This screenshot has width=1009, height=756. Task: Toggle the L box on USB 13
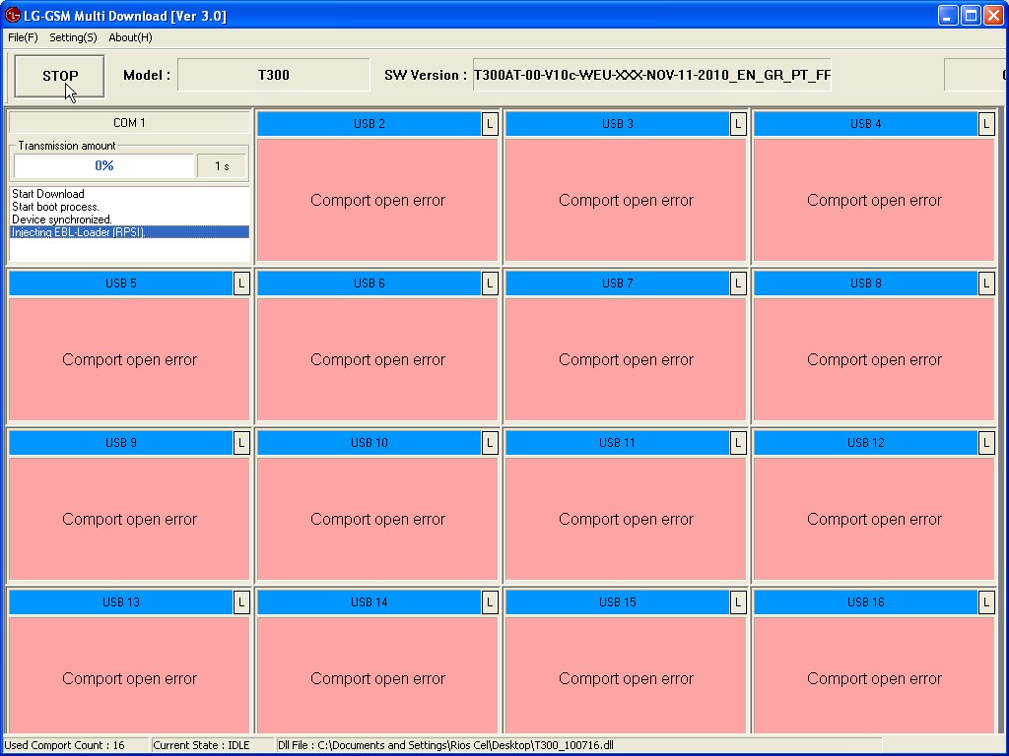(241, 602)
